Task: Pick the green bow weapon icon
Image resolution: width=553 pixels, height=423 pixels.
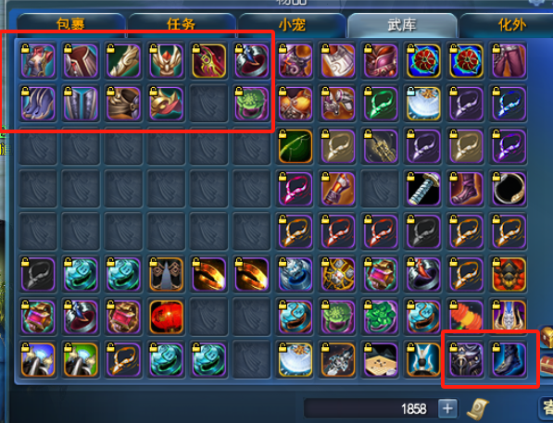Action: (295, 146)
